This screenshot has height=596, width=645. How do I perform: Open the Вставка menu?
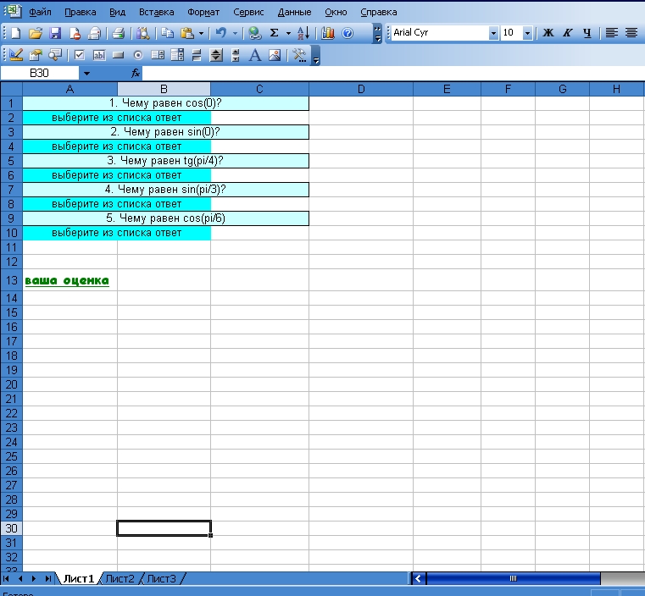[x=156, y=13]
